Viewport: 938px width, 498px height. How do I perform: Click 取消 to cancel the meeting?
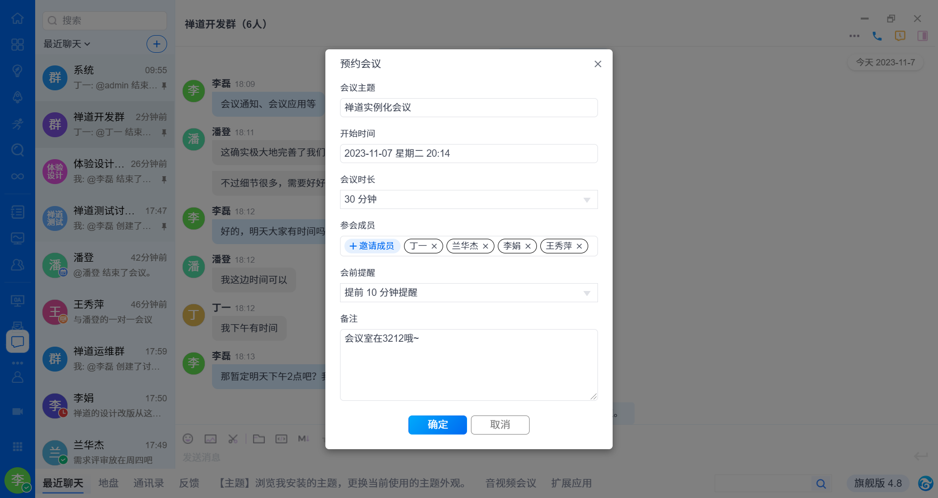coord(500,425)
